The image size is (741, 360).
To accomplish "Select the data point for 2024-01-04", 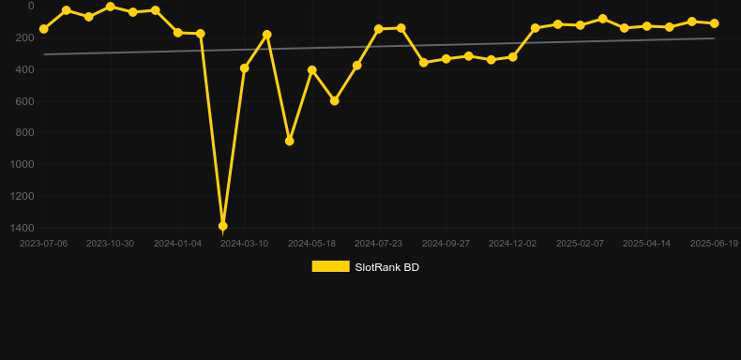I will 178,33.
